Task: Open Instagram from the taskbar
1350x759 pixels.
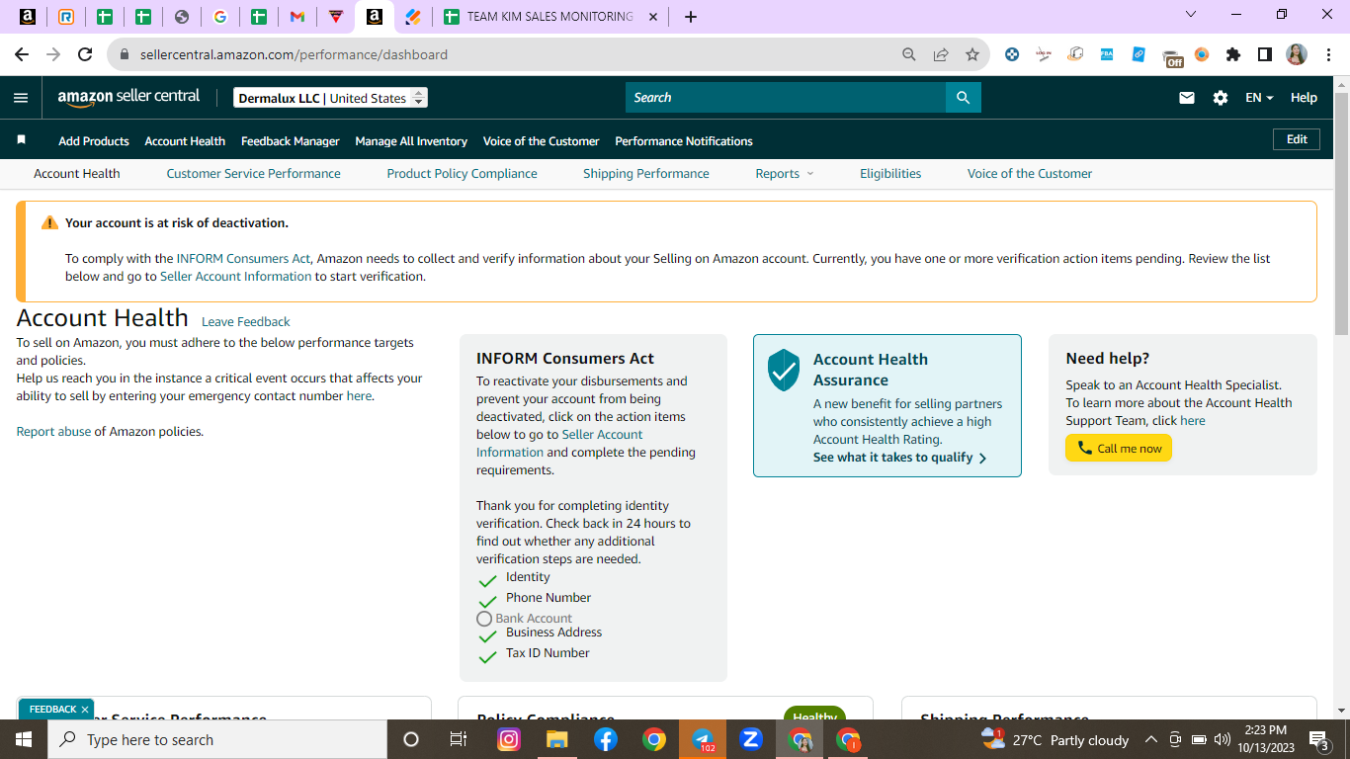Action: pyautogui.click(x=509, y=739)
